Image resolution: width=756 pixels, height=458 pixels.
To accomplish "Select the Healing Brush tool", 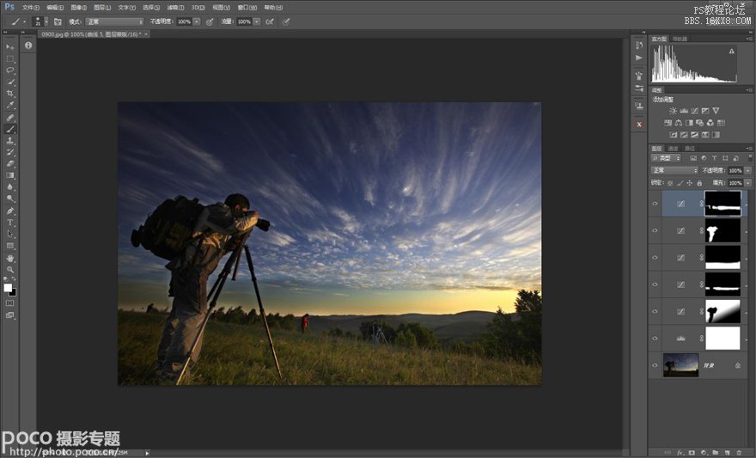I will click(9, 117).
